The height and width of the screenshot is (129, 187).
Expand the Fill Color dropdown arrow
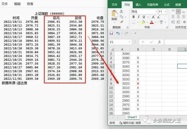pyautogui.click(x=147, y=22)
